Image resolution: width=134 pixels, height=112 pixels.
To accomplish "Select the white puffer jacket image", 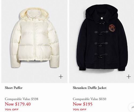I will (x=34, y=38).
